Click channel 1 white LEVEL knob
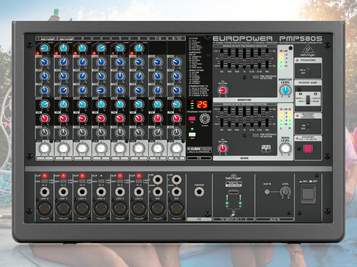 (x=45, y=148)
